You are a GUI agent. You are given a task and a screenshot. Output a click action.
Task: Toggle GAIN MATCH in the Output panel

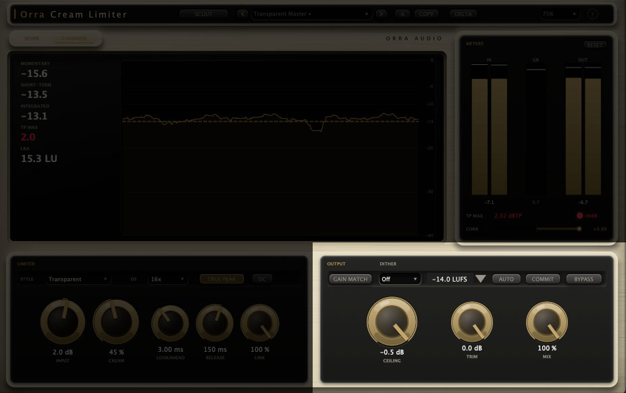click(x=350, y=279)
